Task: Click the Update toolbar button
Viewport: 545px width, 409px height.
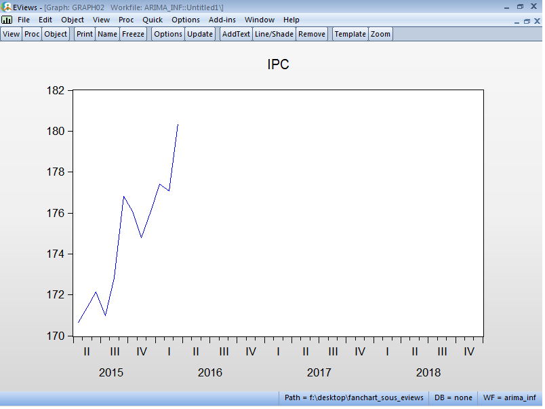Action: 200,34
